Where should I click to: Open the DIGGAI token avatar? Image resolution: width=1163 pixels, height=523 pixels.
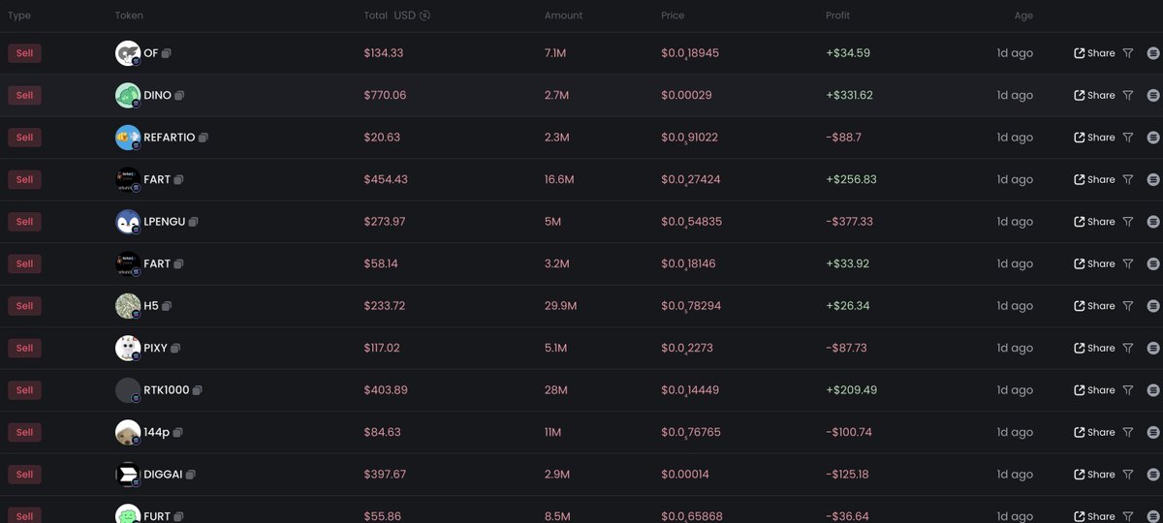(x=128, y=475)
